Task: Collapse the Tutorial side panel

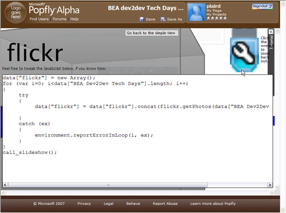Action: point(271,32)
